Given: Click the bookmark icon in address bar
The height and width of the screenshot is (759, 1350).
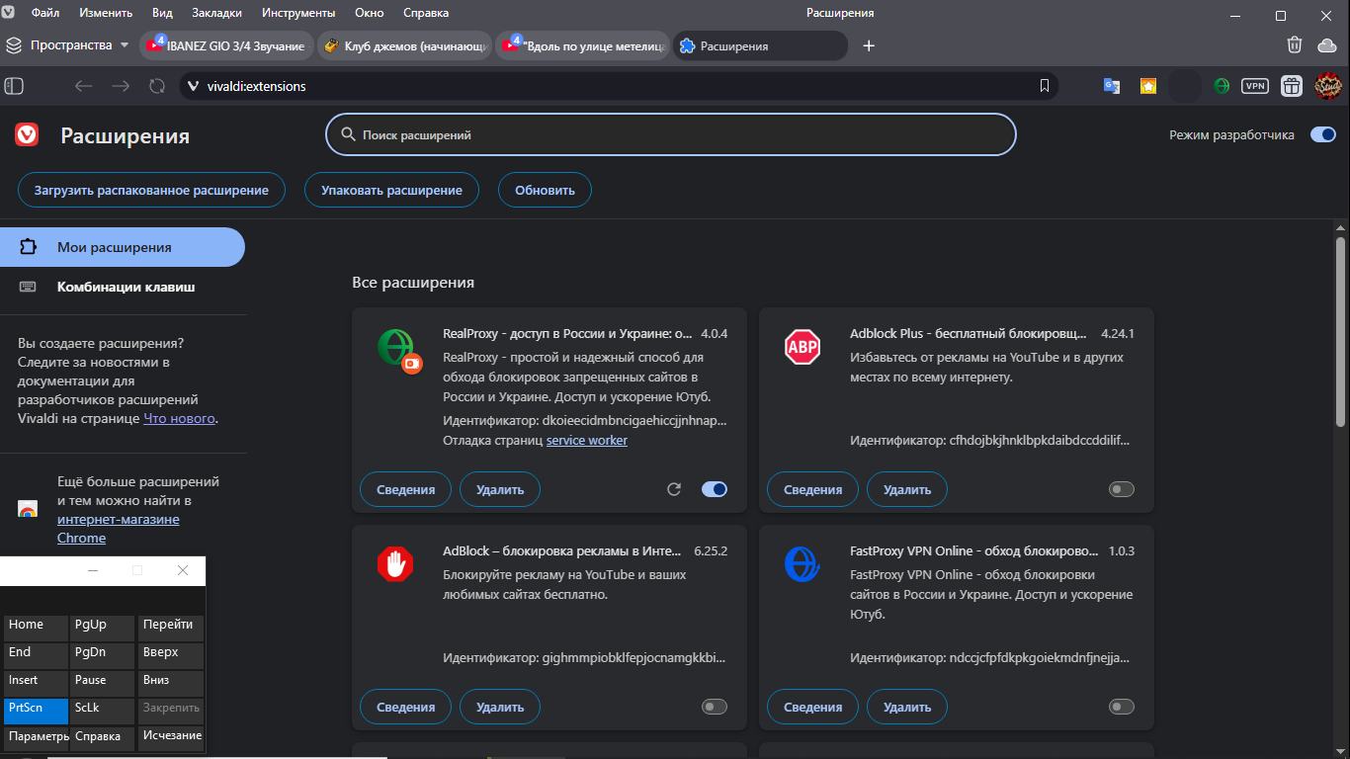Looking at the screenshot, I should (x=1044, y=86).
